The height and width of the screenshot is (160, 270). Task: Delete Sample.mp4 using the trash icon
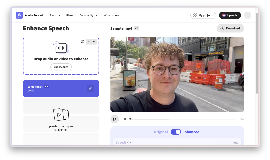click(91, 88)
